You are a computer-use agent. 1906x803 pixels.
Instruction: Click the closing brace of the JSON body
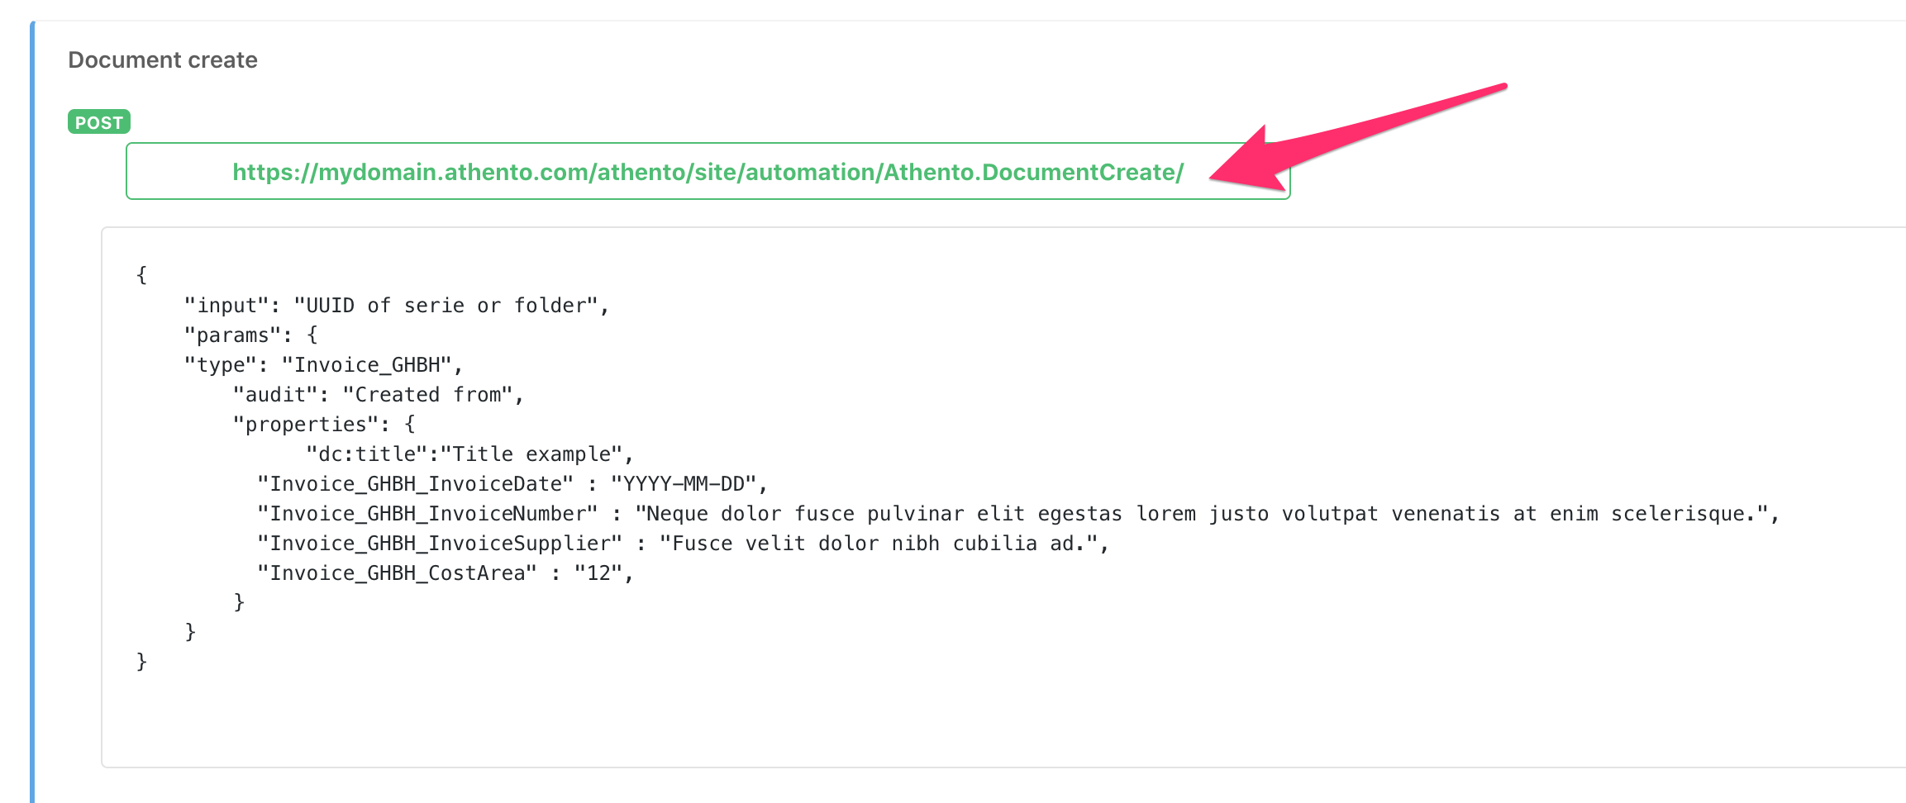(141, 661)
